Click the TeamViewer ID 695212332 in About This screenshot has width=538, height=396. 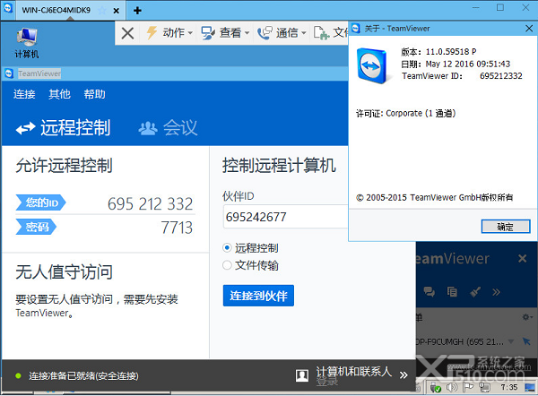[501, 76]
